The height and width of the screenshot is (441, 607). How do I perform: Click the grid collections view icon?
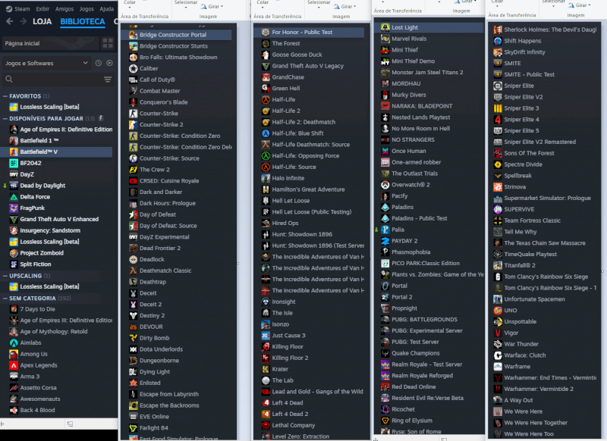(x=108, y=43)
